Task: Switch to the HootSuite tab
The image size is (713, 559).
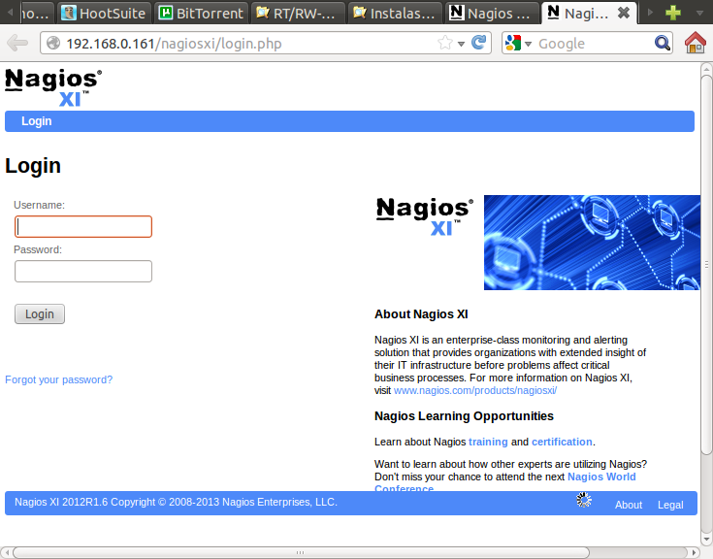Action: tap(103, 13)
